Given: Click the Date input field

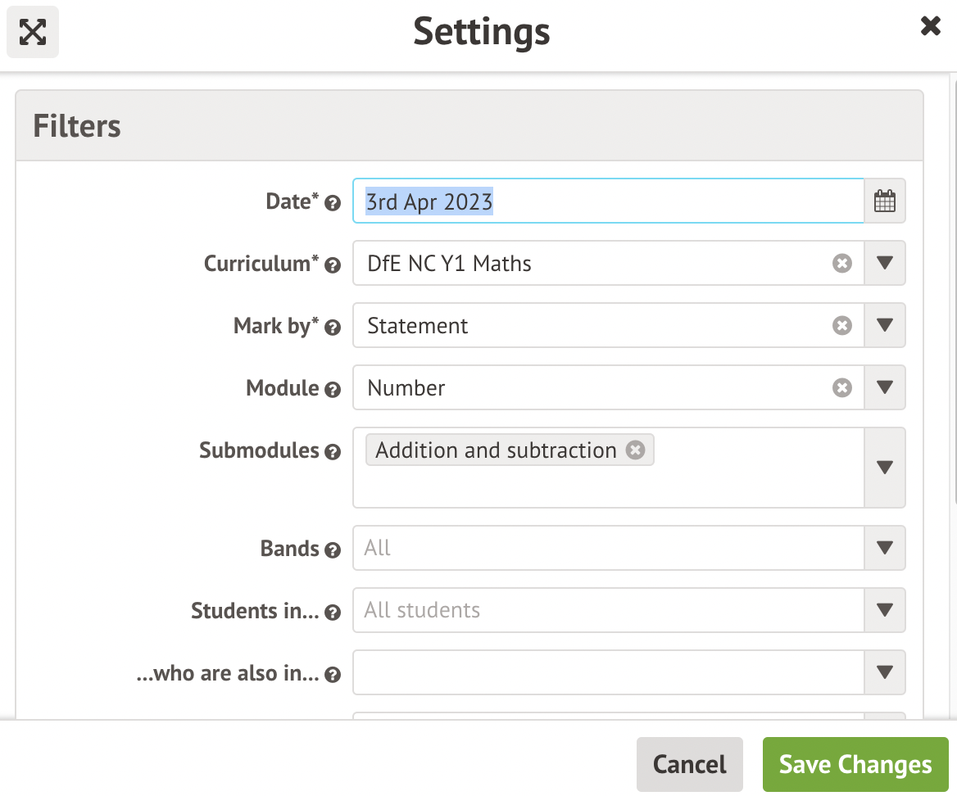Looking at the screenshot, I should click(x=608, y=201).
